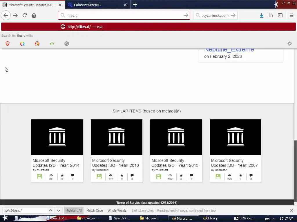The height and width of the screenshot is (222, 297).
Task: Open the browser home page
Action: (x=34, y=15)
